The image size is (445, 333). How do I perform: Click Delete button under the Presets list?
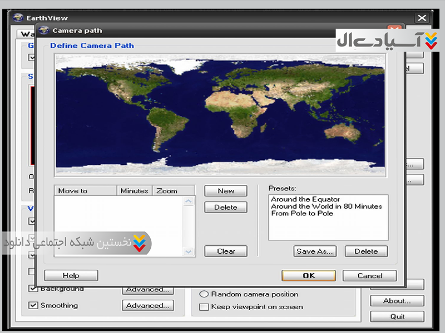[366, 251]
